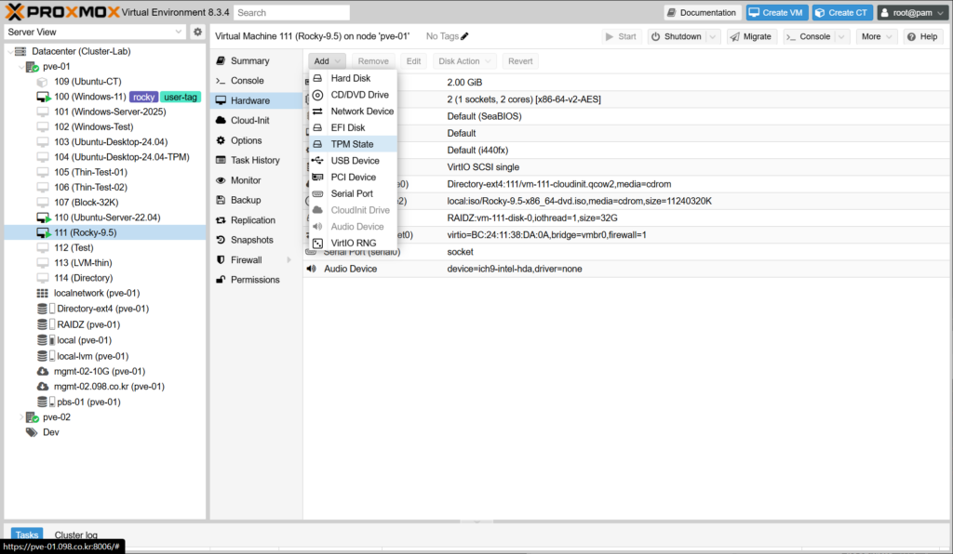Image resolution: width=953 pixels, height=554 pixels.
Task: Open the More actions dropdown
Action: 876,36
